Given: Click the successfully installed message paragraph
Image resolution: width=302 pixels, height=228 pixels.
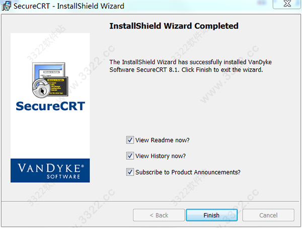Looking at the screenshot, I should click(x=190, y=66).
